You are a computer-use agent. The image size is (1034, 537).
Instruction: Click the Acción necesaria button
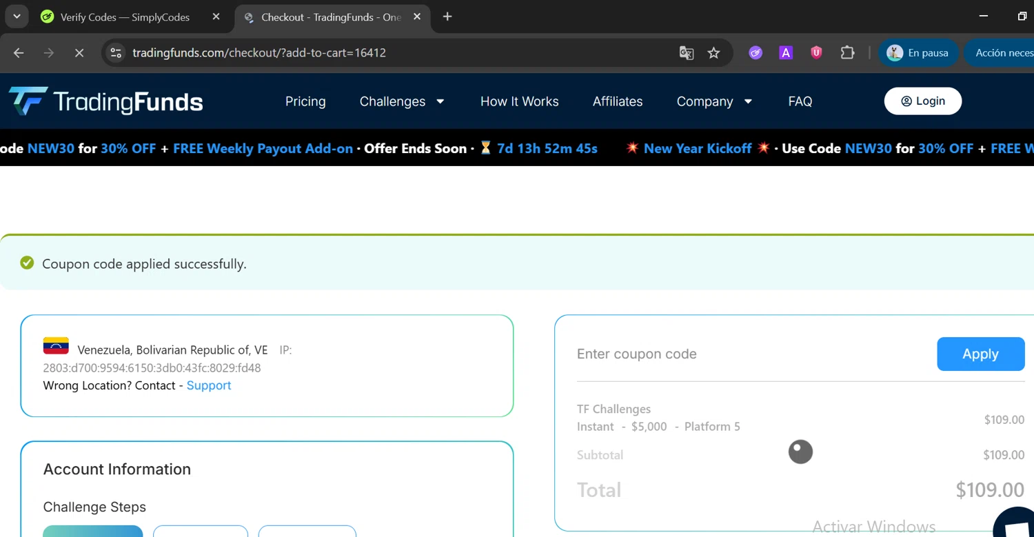1000,52
